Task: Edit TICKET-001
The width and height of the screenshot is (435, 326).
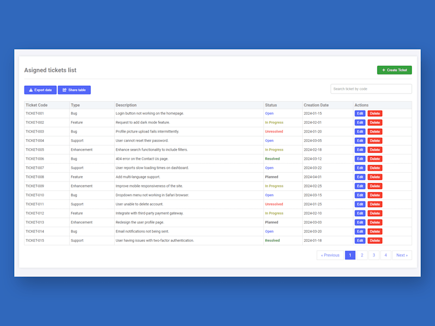Action: tap(360, 114)
